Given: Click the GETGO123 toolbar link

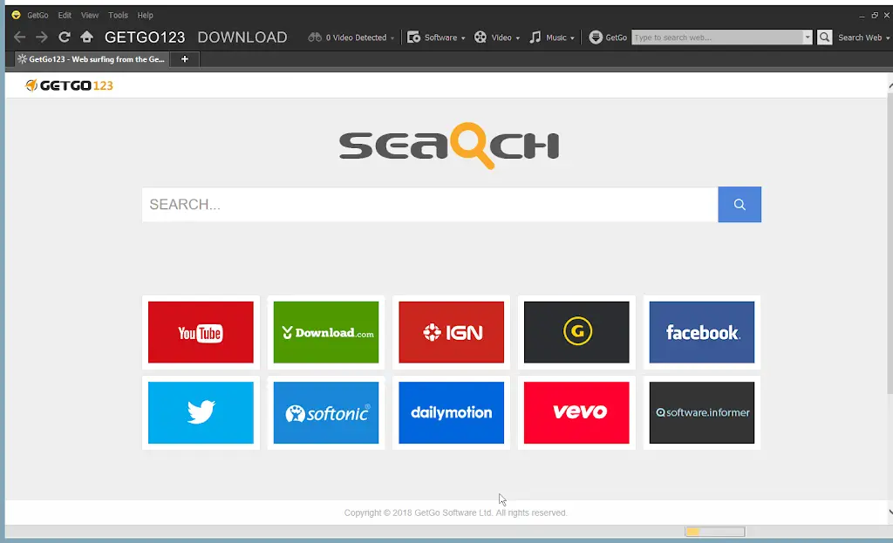Looking at the screenshot, I should point(145,37).
